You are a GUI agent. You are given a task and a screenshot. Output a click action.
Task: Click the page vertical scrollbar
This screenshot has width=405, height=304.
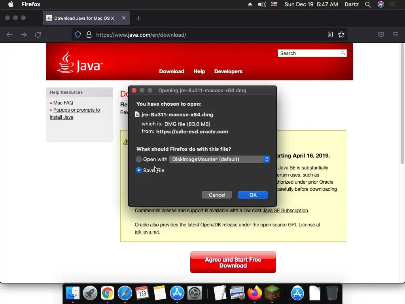402,103
